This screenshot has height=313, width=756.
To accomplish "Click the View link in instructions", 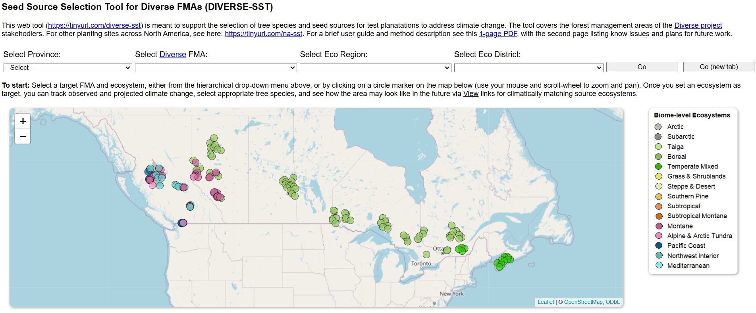I will click(471, 94).
